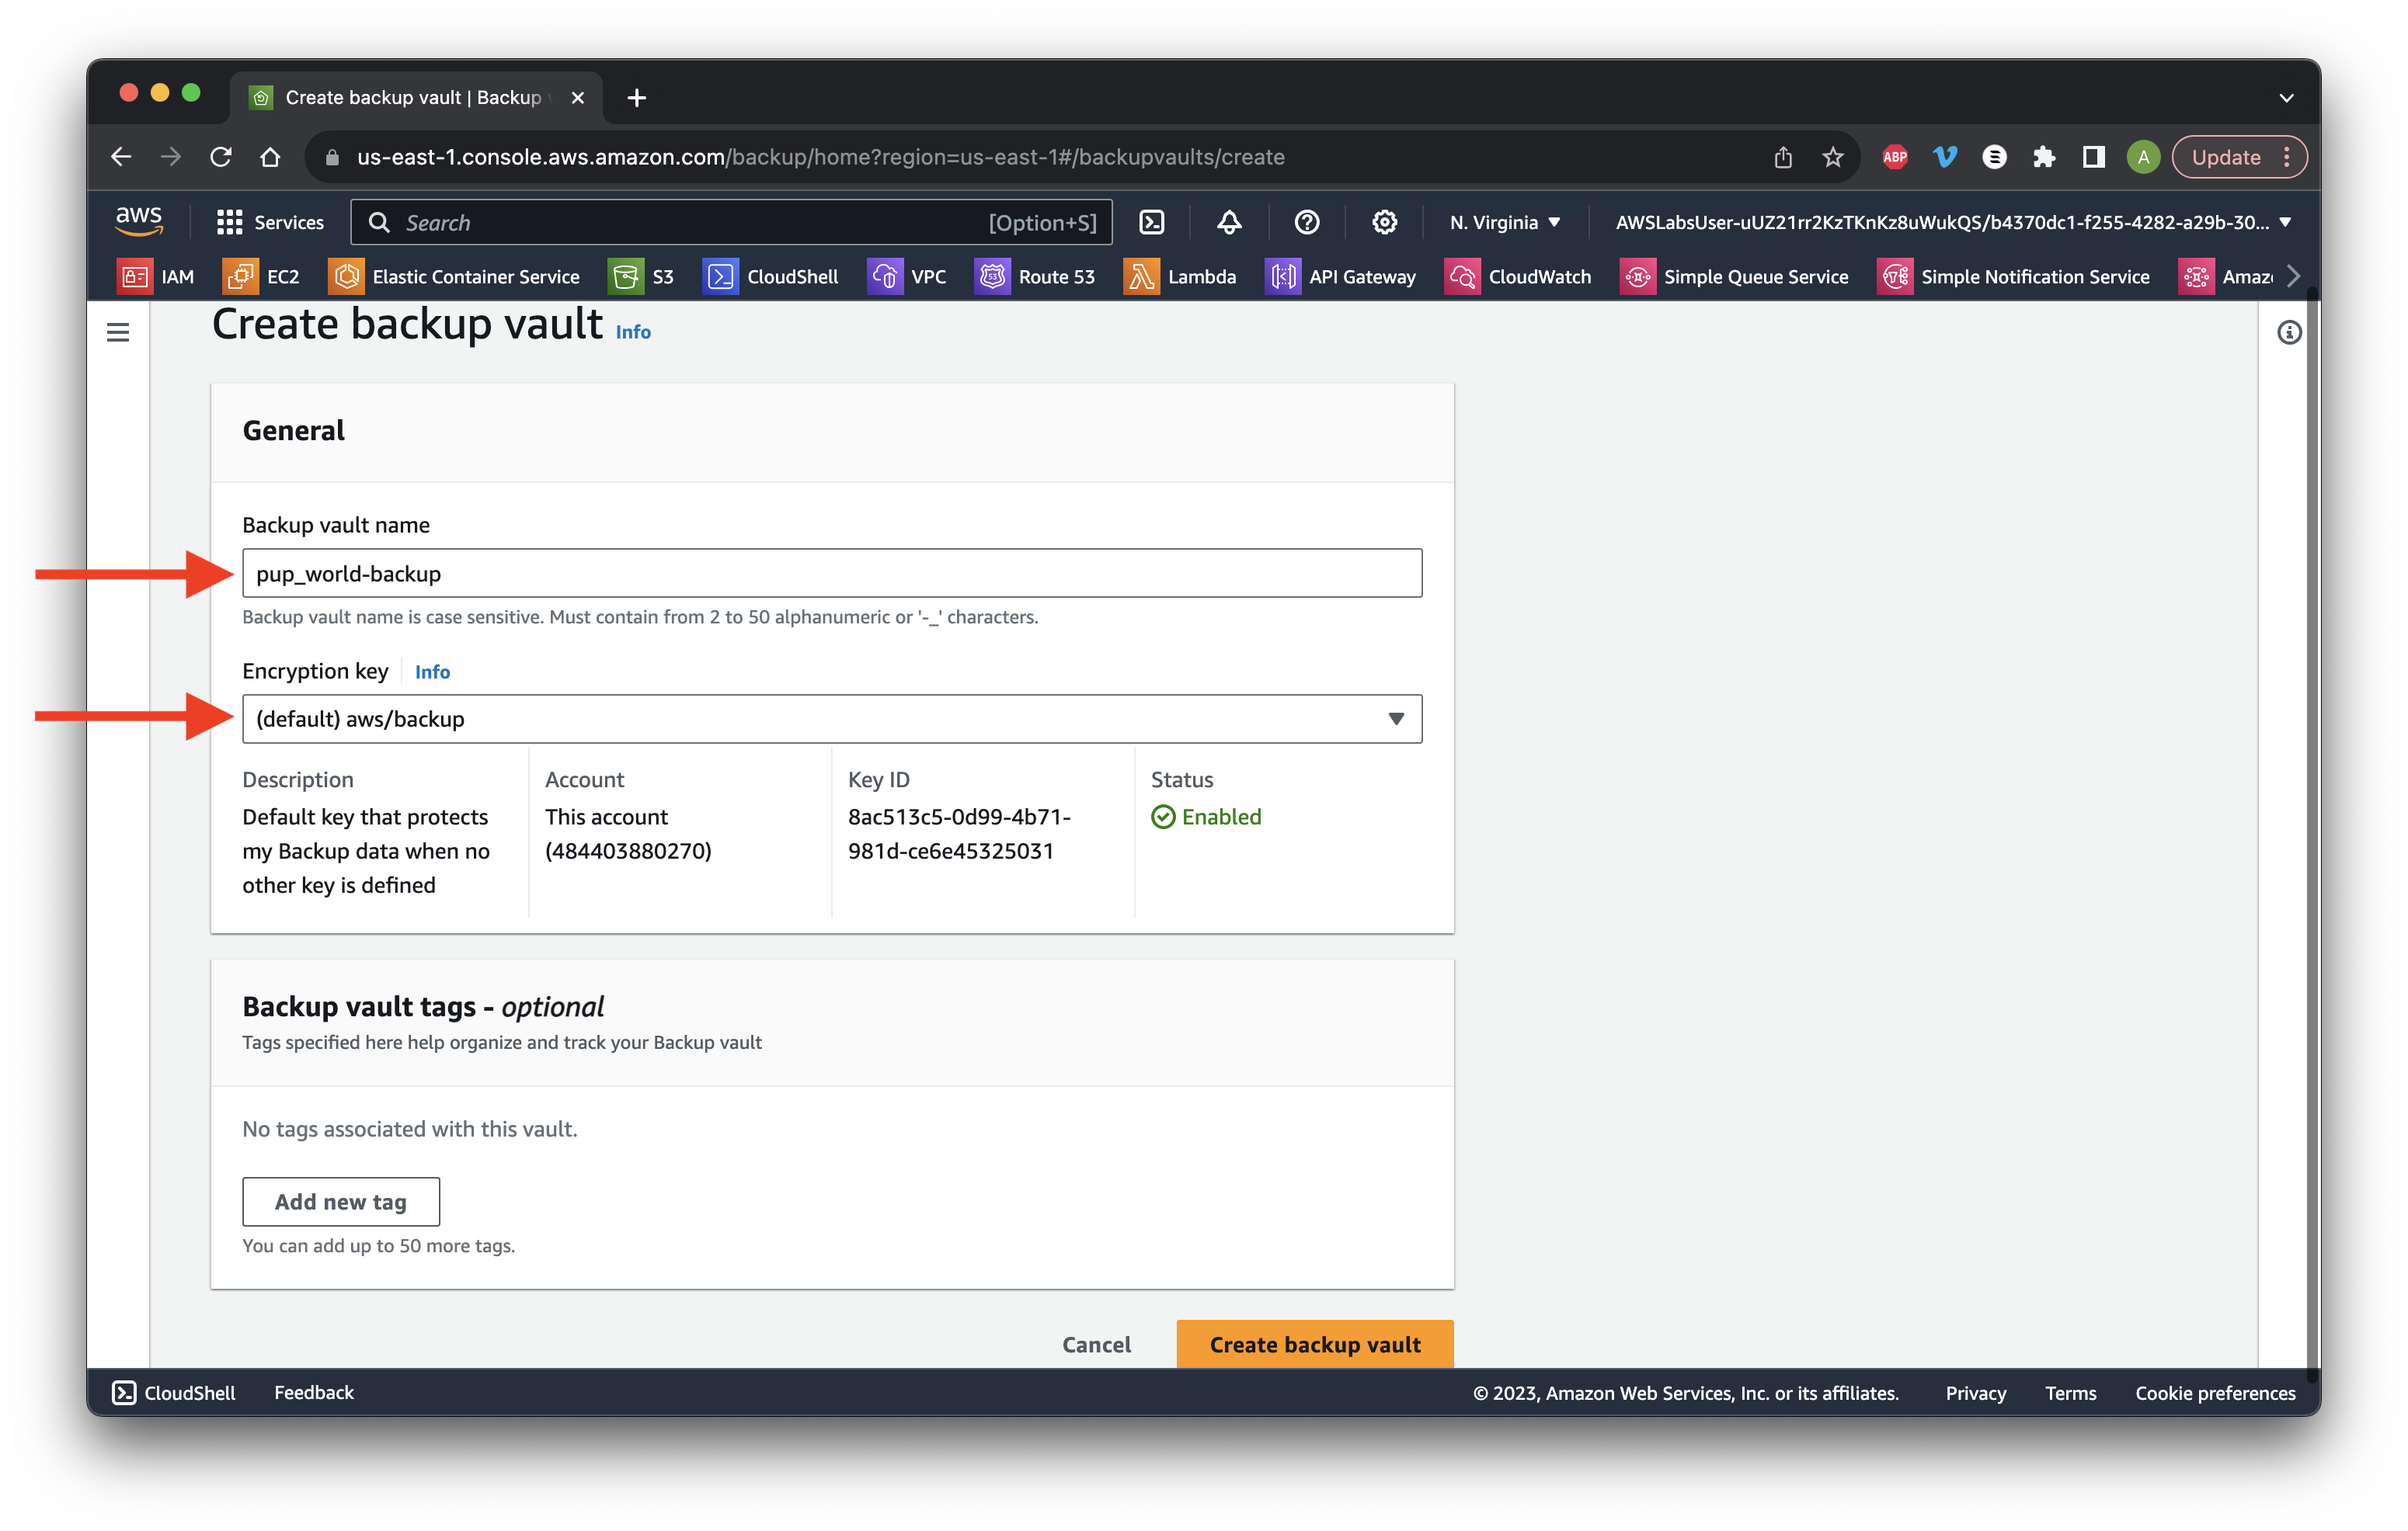Open the Route 53 shortcut
Viewport: 2408px width, 1531px height.
pos(1035,277)
